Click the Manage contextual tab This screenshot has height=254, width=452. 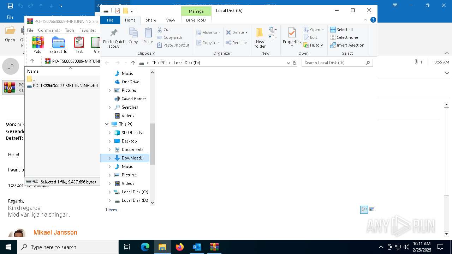click(196, 11)
